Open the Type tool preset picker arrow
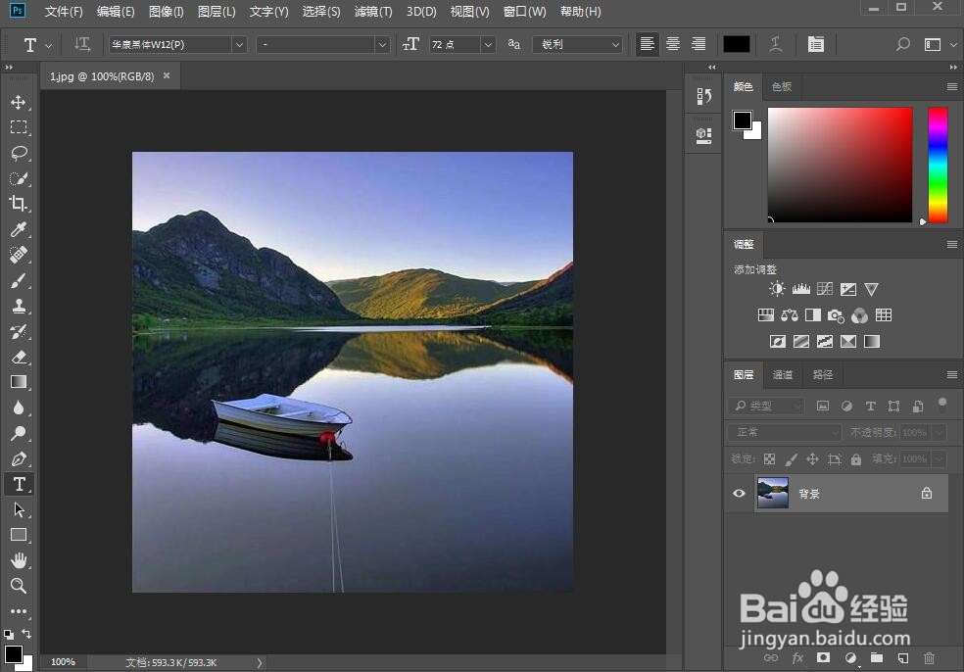This screenshot has width=964, height=672. 49,45
